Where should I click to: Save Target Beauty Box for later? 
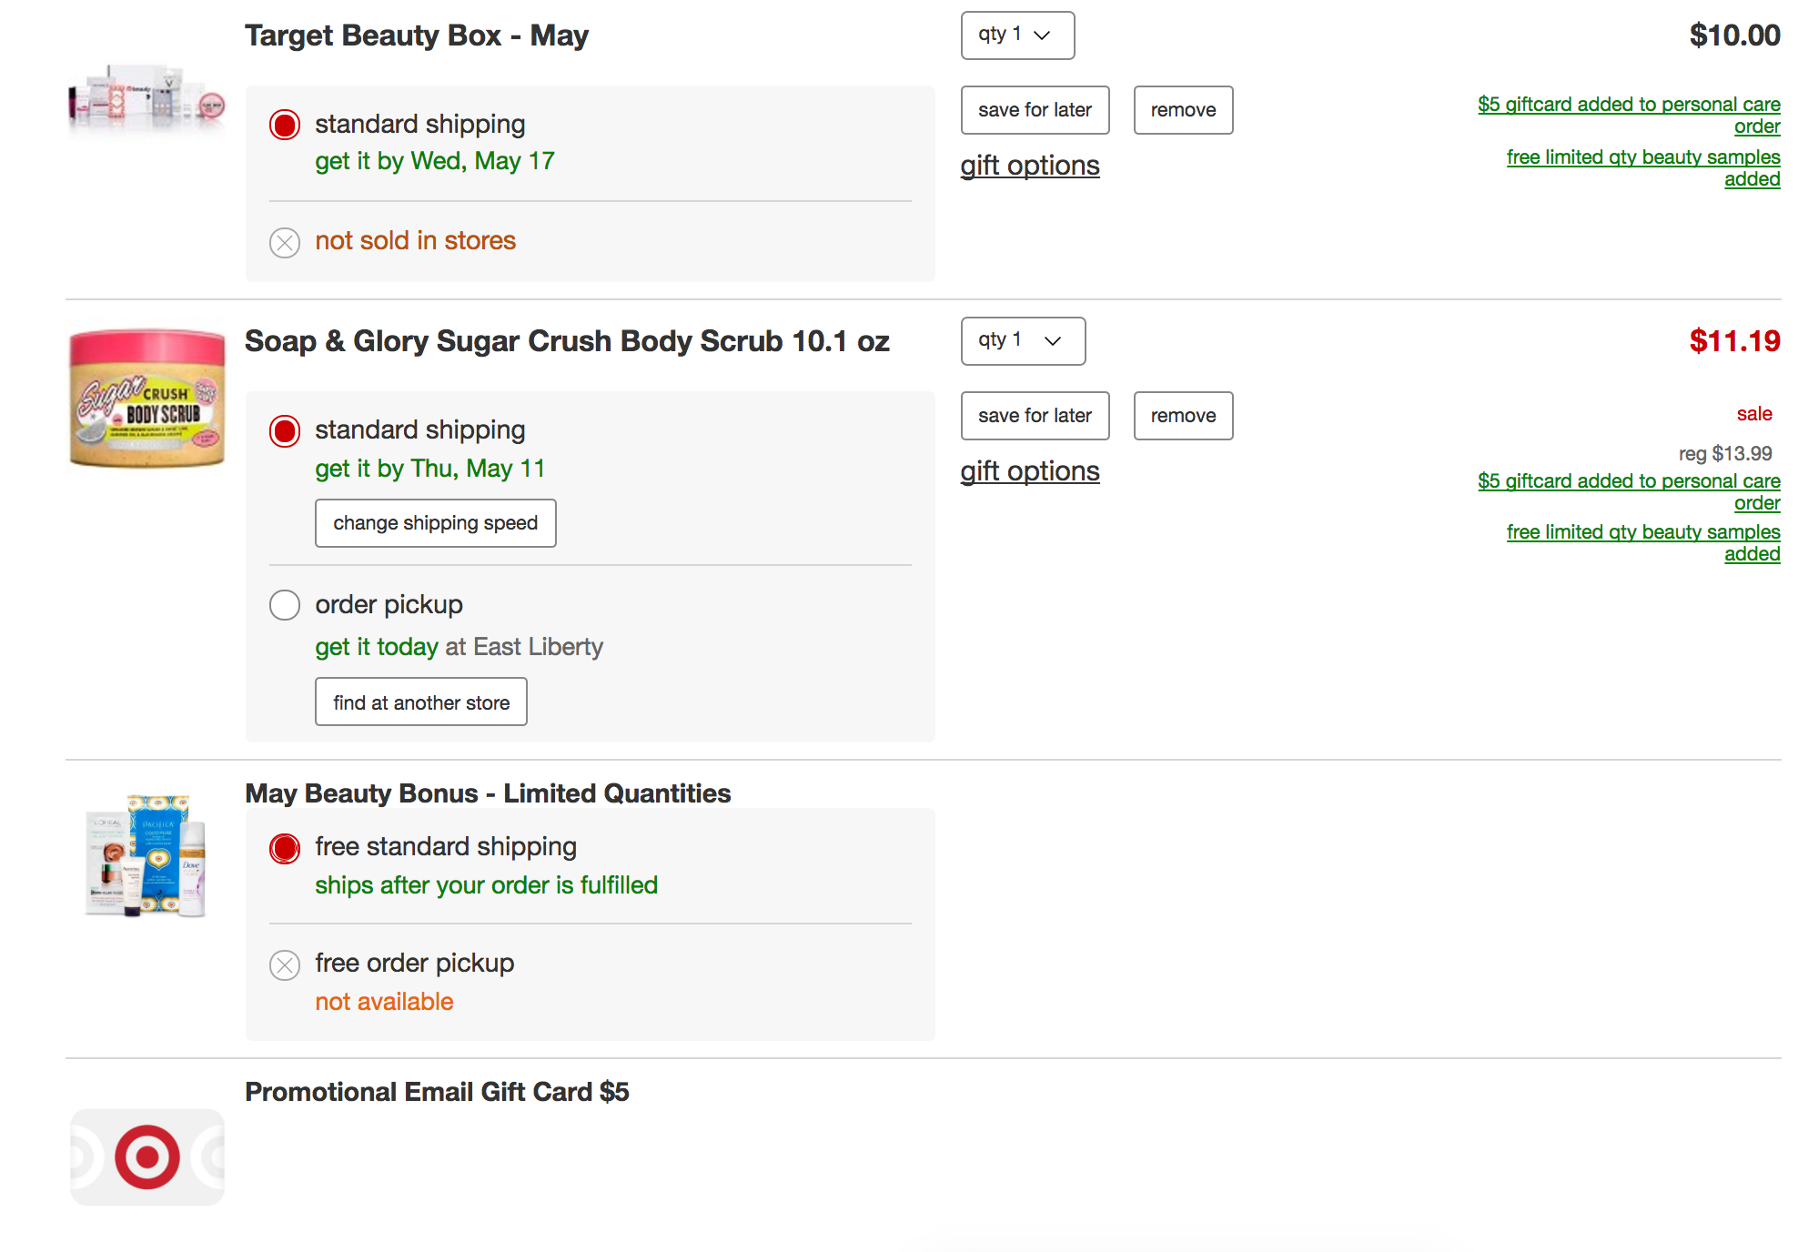pos(1035,110)
